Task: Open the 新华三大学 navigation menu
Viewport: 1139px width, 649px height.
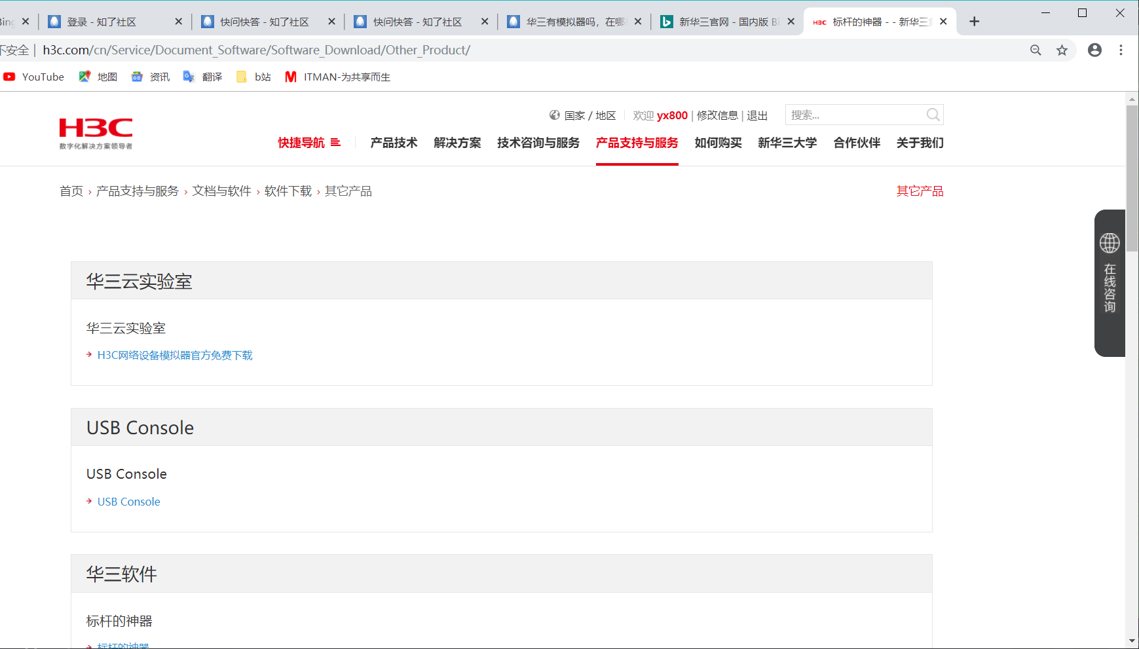Action: click(787, 143)
